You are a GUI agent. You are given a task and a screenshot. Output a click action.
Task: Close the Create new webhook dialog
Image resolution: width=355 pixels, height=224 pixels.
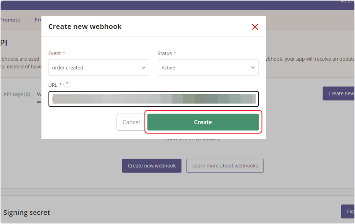(x=255, y=27)
